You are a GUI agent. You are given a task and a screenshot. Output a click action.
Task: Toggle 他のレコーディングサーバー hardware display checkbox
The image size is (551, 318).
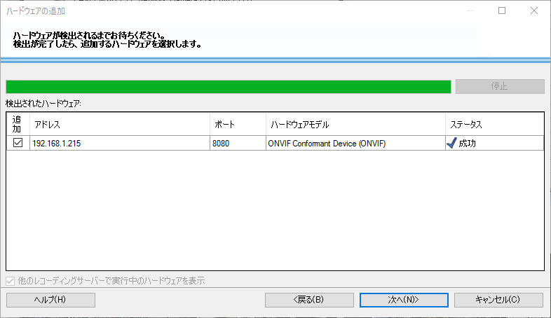10,281
